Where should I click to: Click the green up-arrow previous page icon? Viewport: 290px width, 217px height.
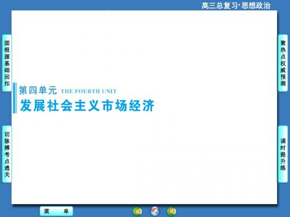point(137,211)
